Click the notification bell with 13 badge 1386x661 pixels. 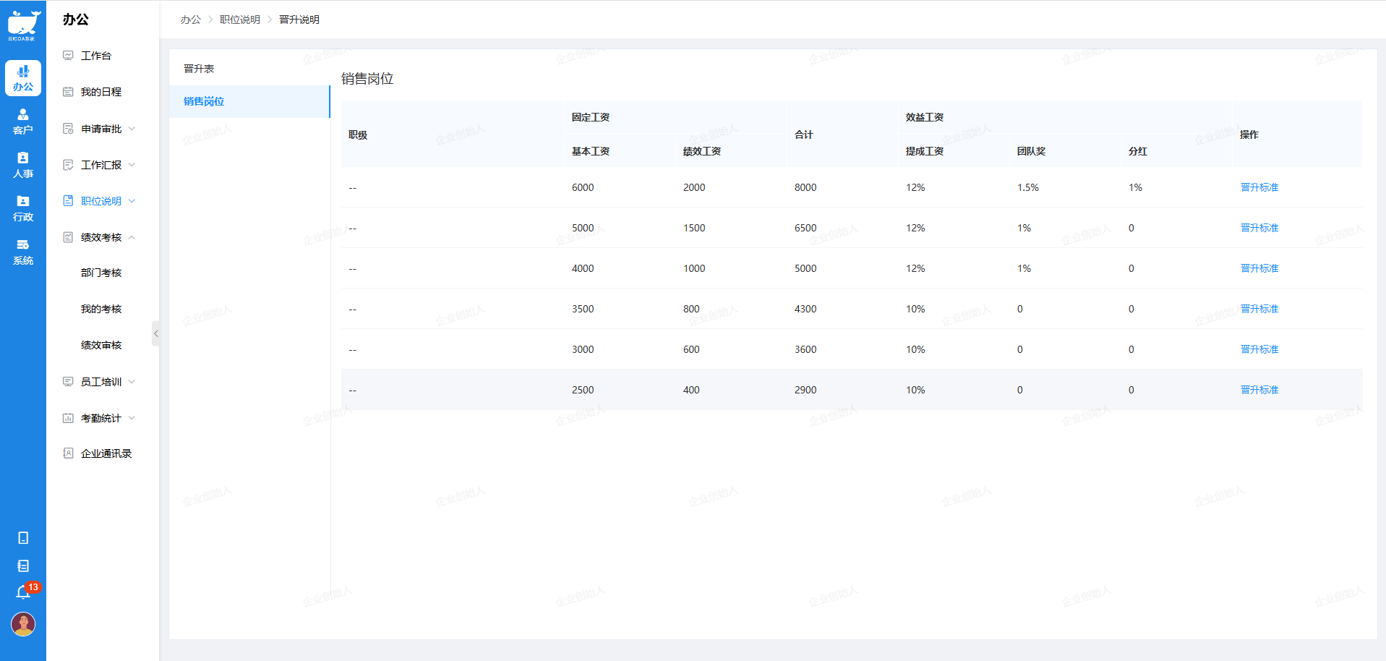point(23,593)
